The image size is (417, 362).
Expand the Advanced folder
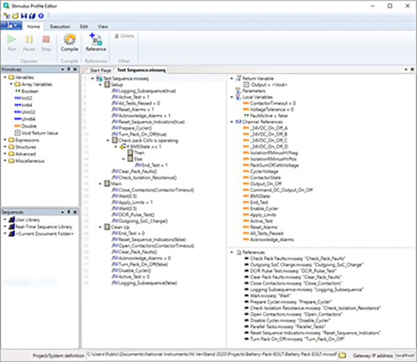[5, 154]
